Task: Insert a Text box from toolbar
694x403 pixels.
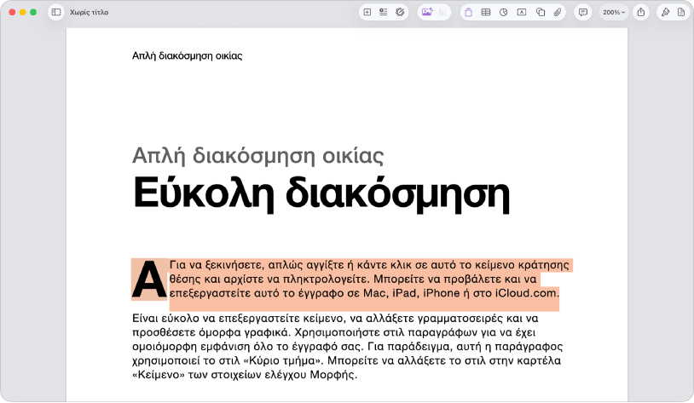Action: point(522,13)
